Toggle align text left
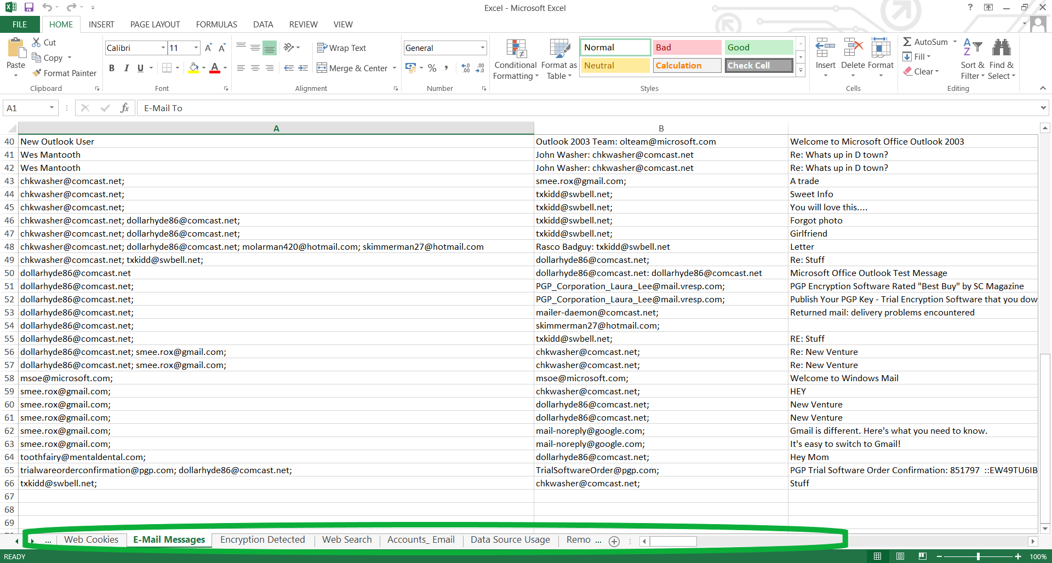The height and width of the screenshot is (563, 1052). tap(241, 68)
